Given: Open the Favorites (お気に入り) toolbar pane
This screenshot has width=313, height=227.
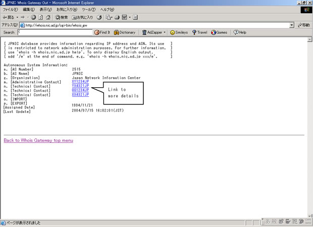Looking at the screenshot, I should click(82, 17).
